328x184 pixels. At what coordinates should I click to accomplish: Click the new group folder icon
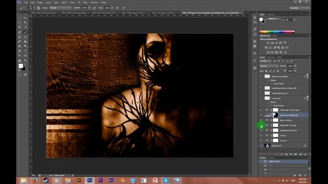tap(296, 154)
